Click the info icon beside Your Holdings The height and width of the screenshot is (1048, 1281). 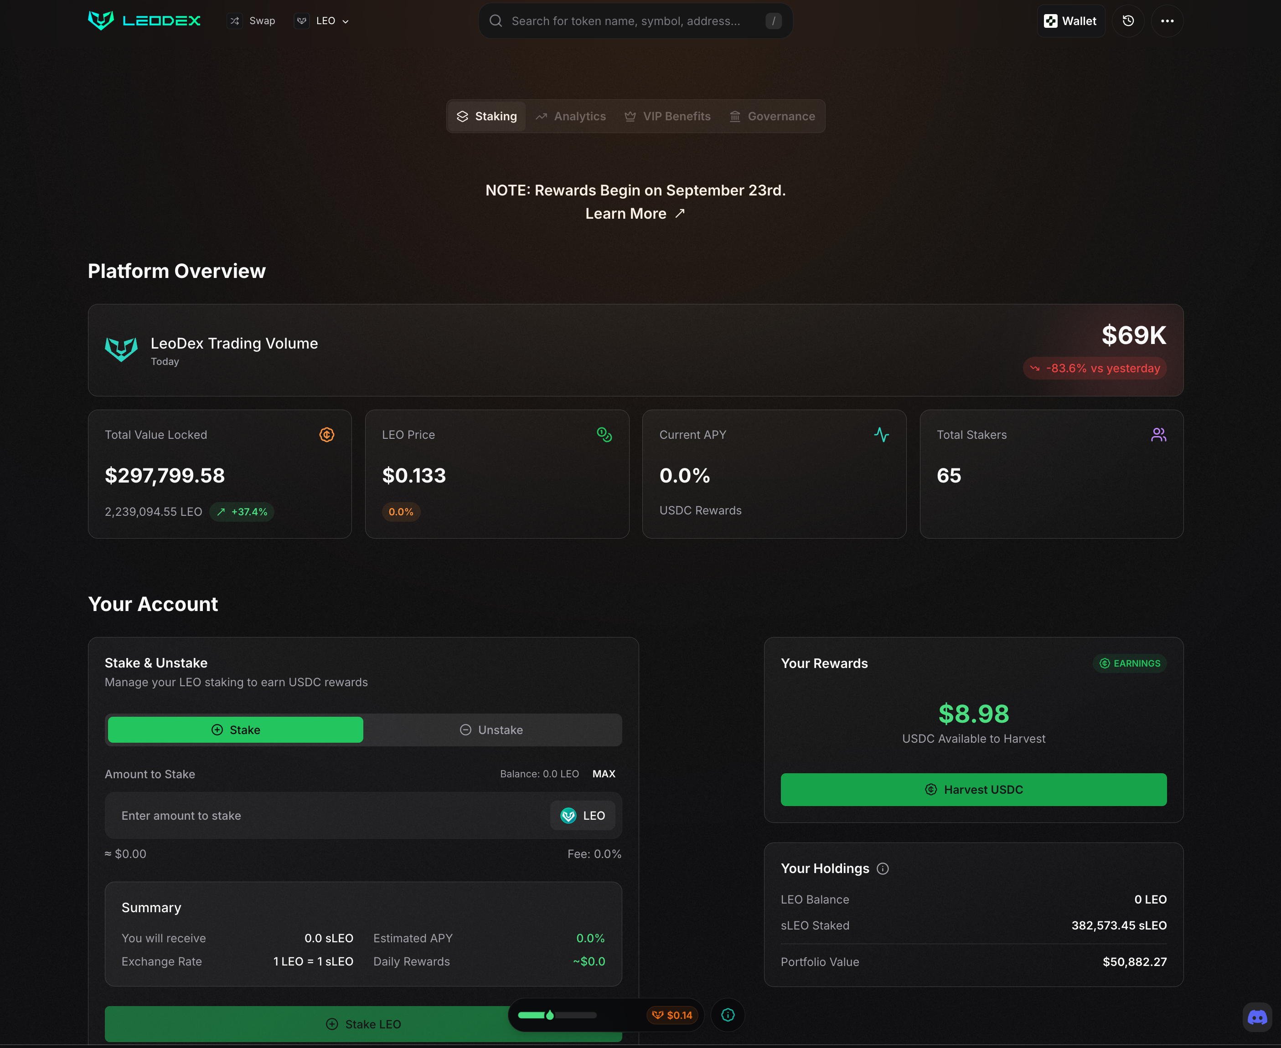[x=883, y=869]
